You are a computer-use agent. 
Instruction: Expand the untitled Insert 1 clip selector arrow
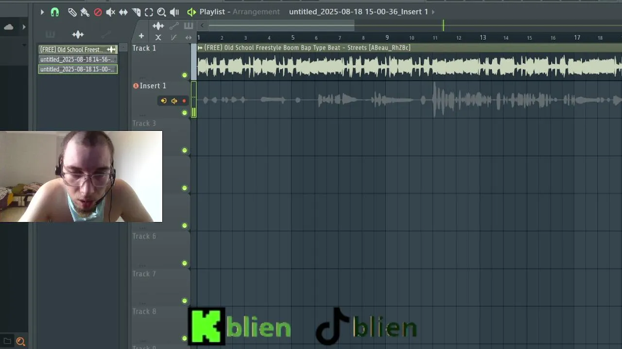coord(433,12)
